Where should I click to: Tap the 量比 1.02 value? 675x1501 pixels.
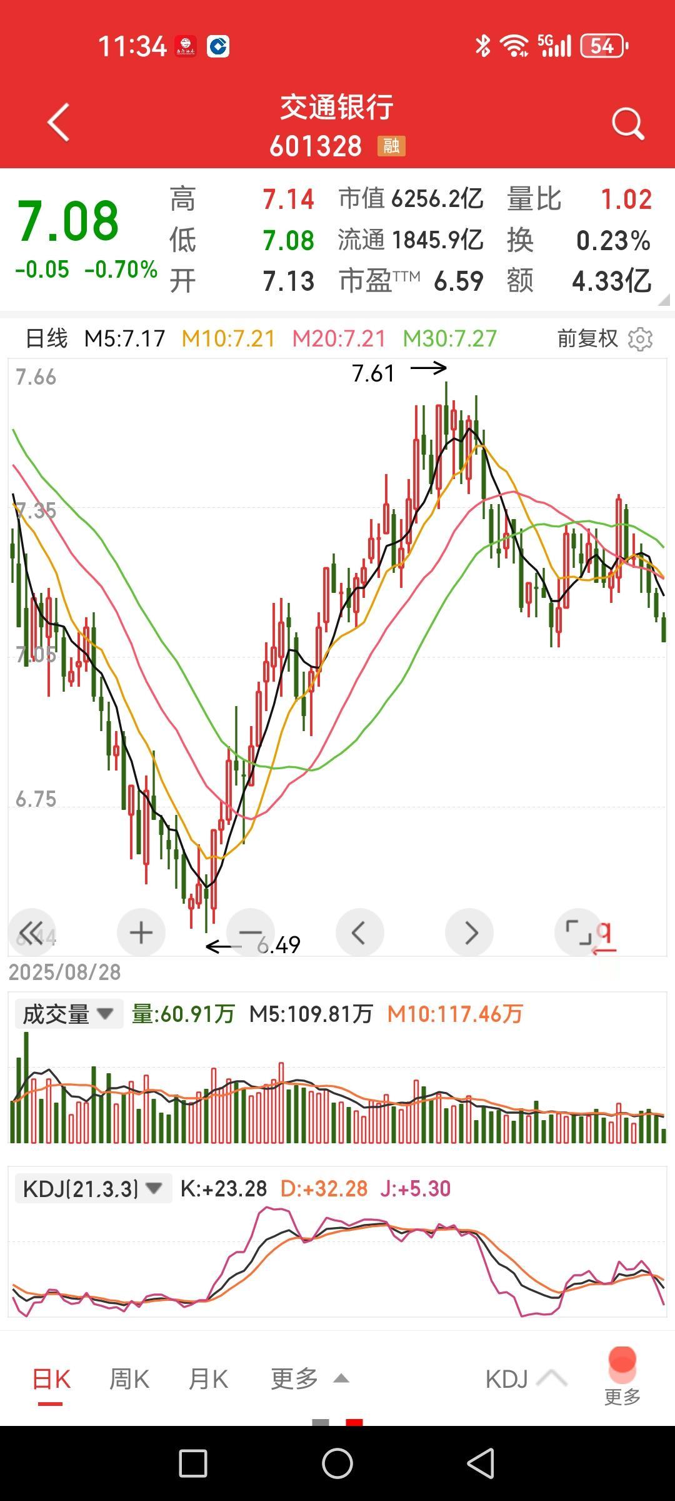click(x=579, y=199)
